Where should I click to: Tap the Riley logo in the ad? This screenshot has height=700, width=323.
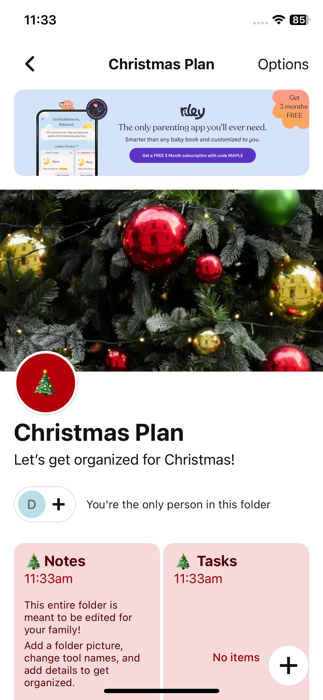tap(192, 111)
